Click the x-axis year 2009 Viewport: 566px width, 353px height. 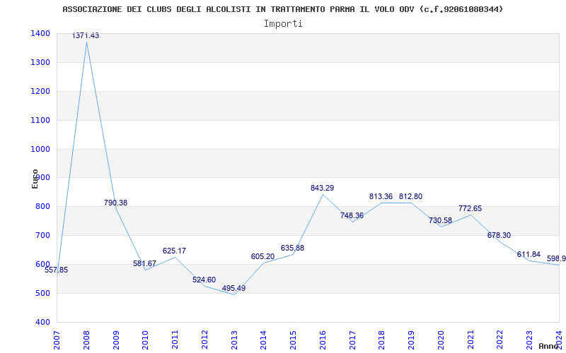click(x=116, y=340)
